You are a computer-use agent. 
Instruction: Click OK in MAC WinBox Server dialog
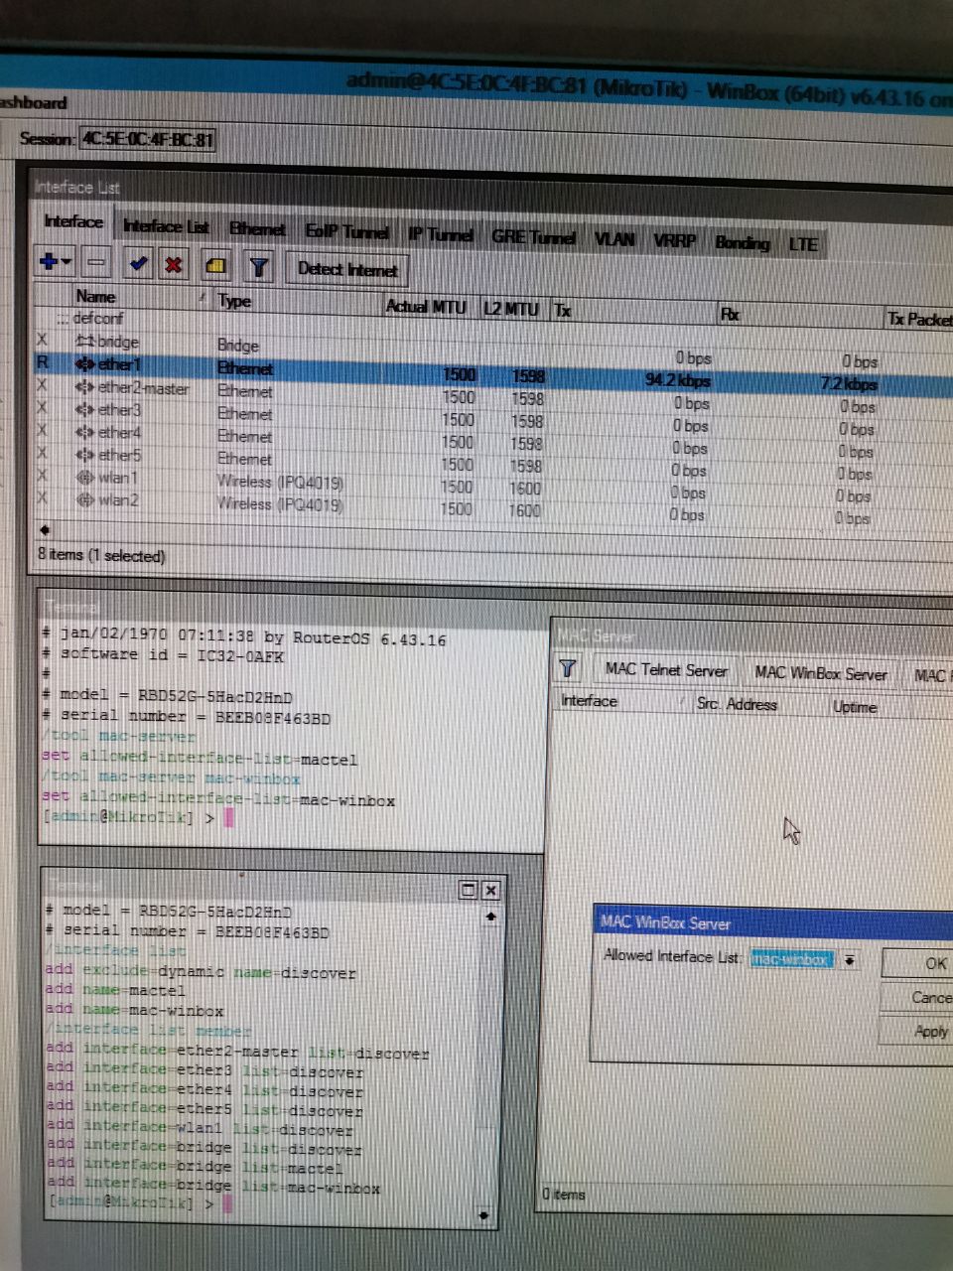pyautogui.click(x=917, y=963)
